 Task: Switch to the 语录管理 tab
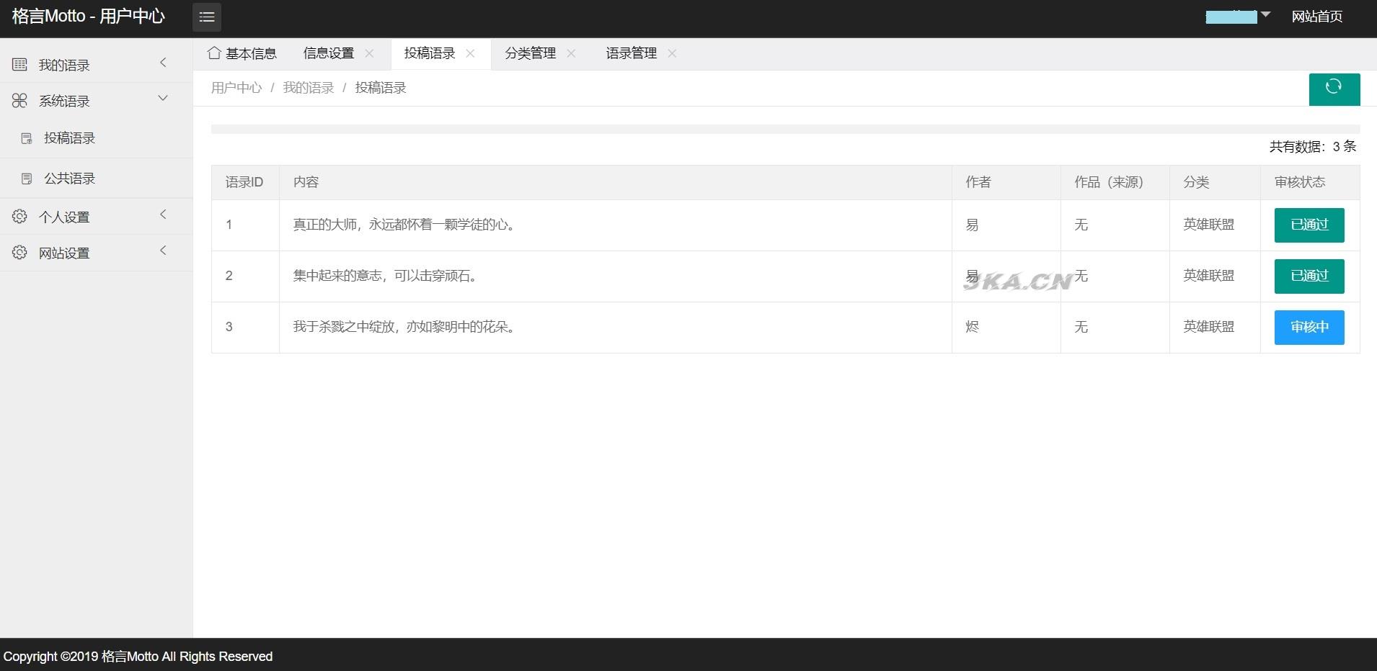(x=631, y=53)
